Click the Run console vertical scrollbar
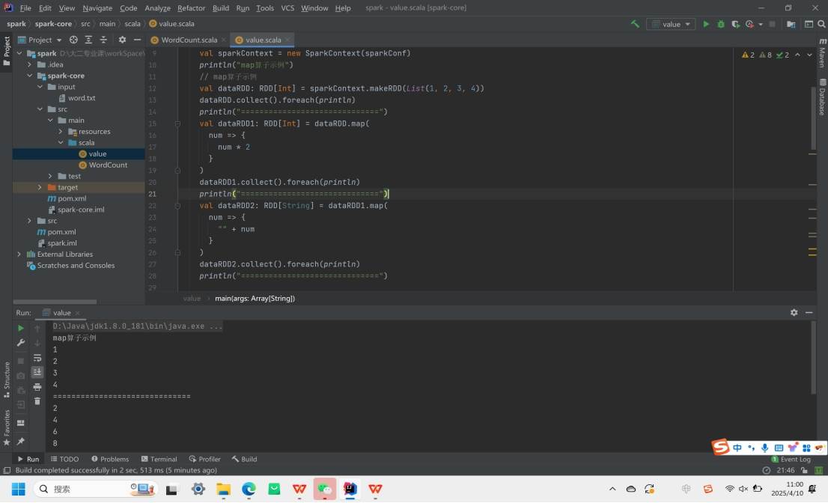The image size is (828, 503). point(813,358)
